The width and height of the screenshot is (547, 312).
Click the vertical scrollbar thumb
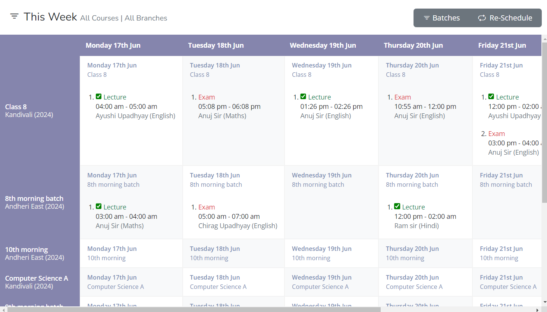[x=544, y=122]
